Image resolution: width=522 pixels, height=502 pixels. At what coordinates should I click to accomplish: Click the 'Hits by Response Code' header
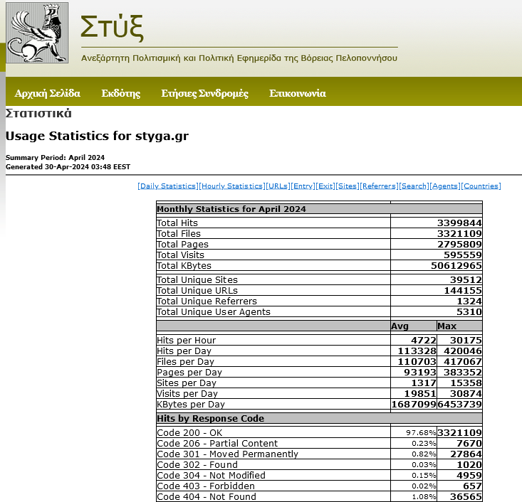tap(210, 418)
